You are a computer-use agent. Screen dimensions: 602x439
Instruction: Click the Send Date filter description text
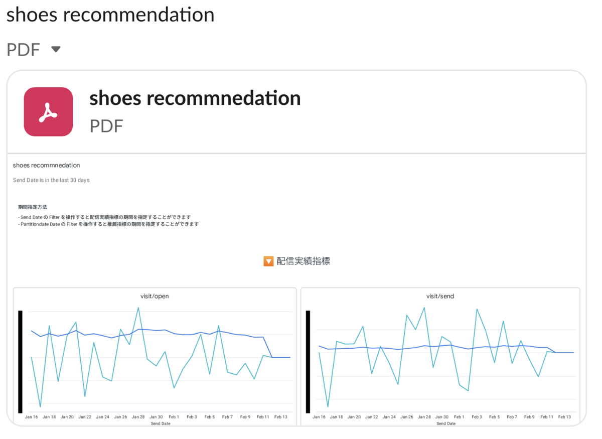pos(51,180)
